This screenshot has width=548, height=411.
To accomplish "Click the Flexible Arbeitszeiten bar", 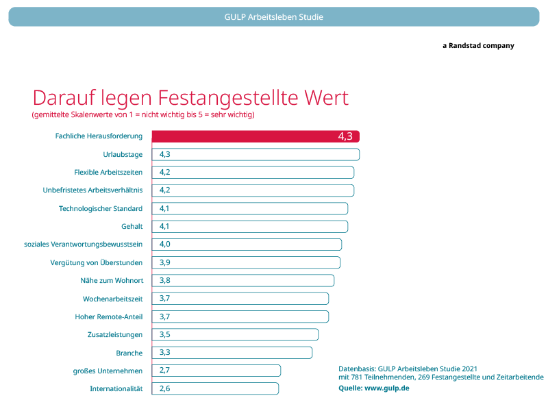I will pos(252,172).
